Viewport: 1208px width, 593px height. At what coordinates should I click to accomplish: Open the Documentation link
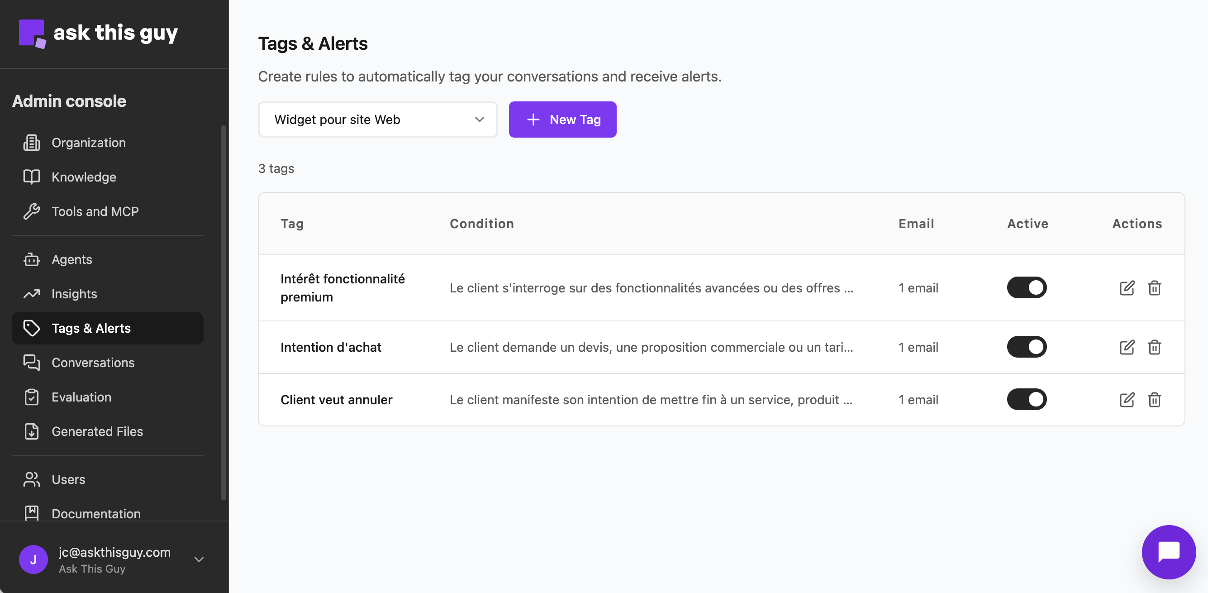pyautogui.click(x=95, y=514)
